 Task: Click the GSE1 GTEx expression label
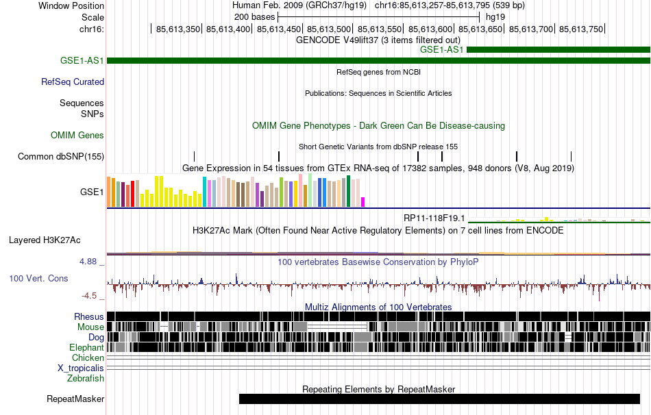pos(92,192)
